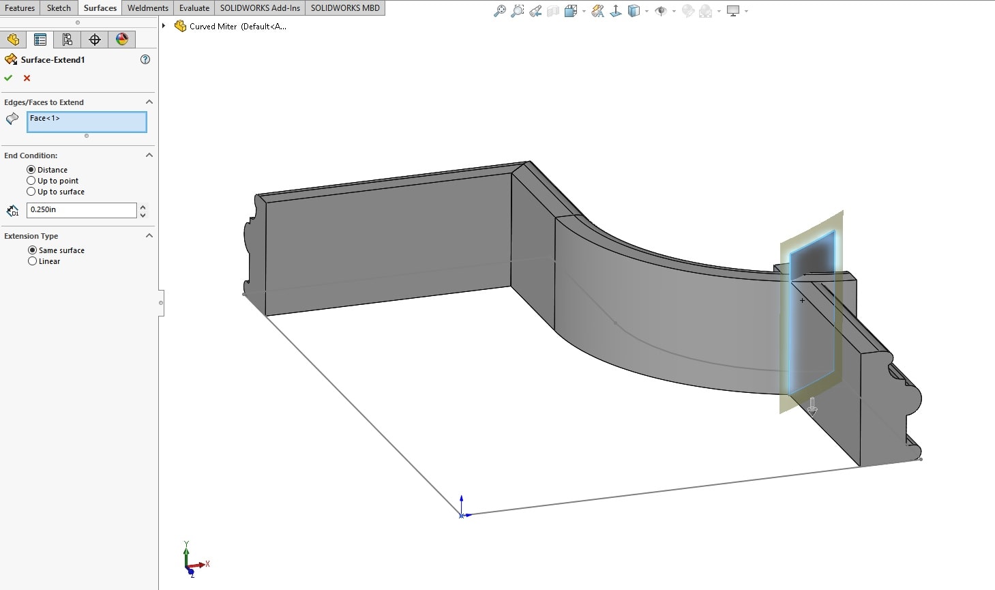Open View Settings dropdown arrow
Image resolution: width=995 pixels, height=590 pixels.
point(746,12)
